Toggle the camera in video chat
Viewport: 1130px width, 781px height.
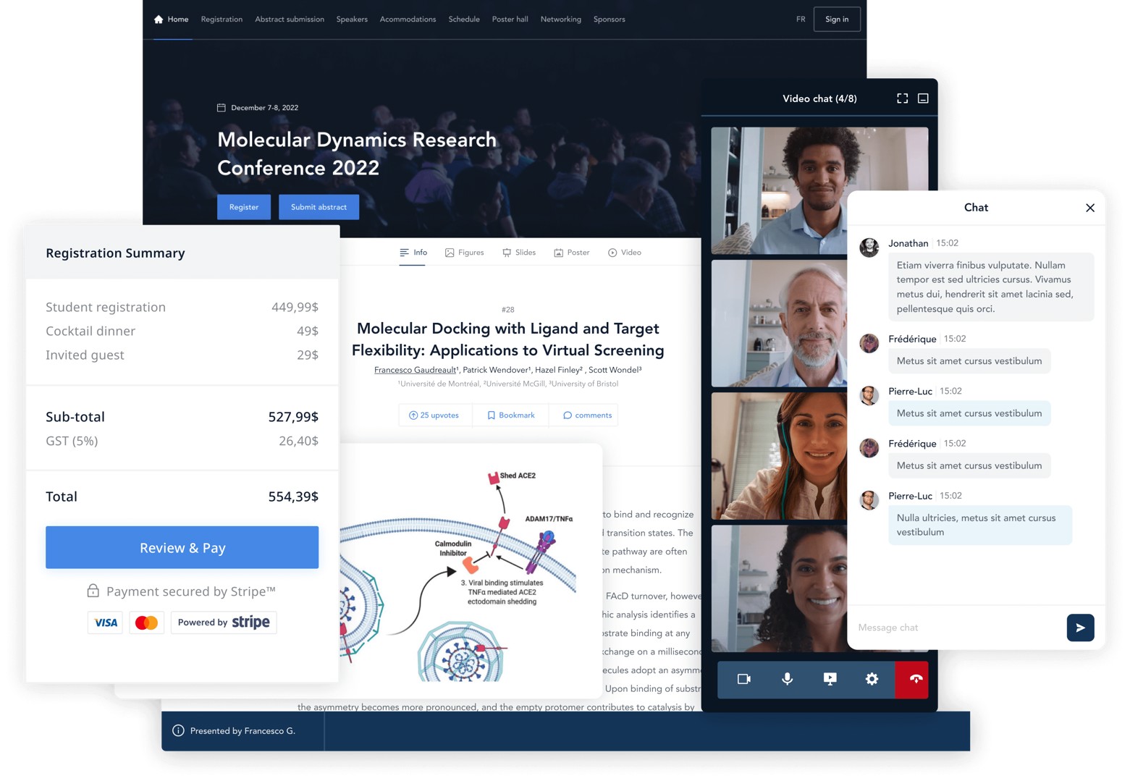pos(743,679)
